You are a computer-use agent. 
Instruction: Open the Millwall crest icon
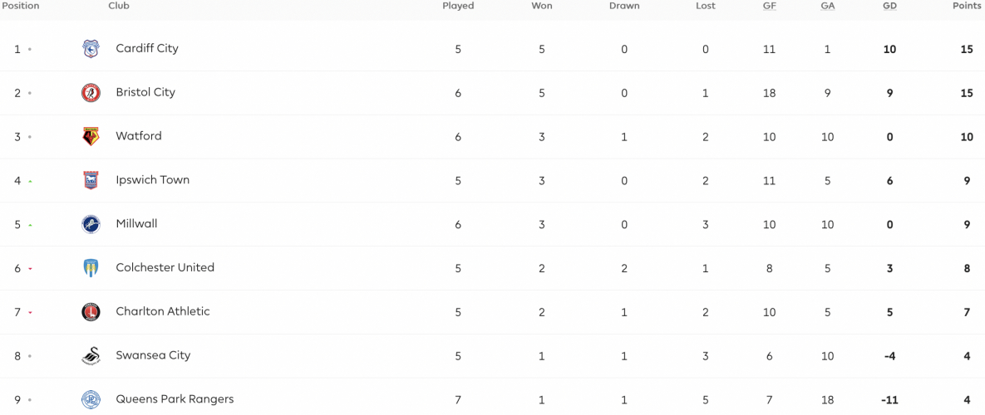pos(91,224)
